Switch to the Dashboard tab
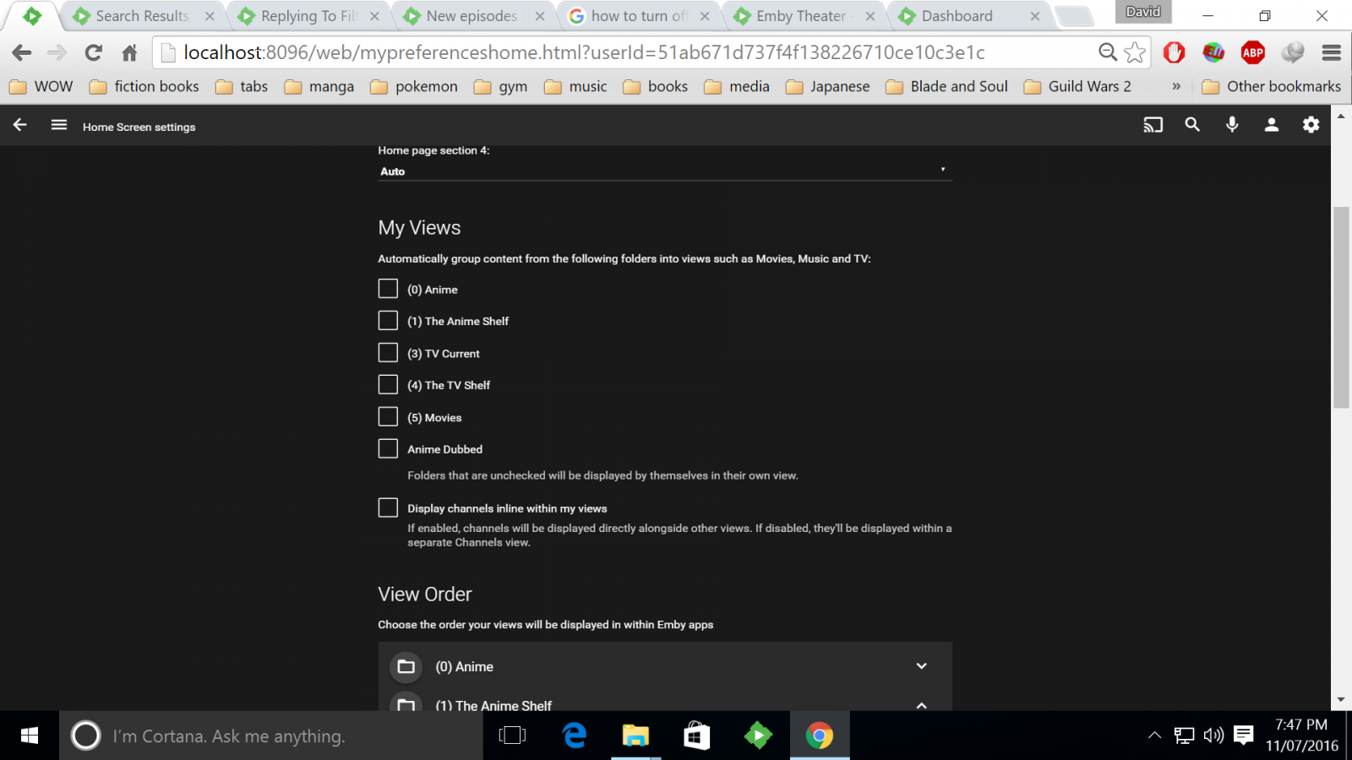Screen dimensions: 1352x760 pyautogui.click(x=969, y=16)
